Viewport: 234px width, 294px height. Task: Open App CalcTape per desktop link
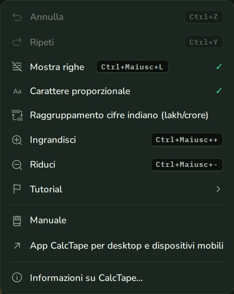click(117, 246)
